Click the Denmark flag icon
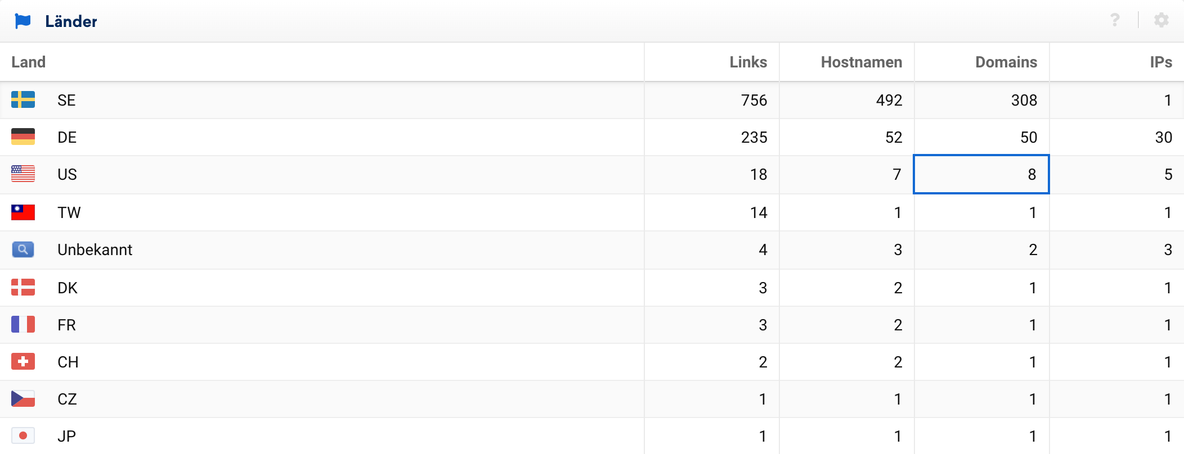 click(x=23, y=288)
